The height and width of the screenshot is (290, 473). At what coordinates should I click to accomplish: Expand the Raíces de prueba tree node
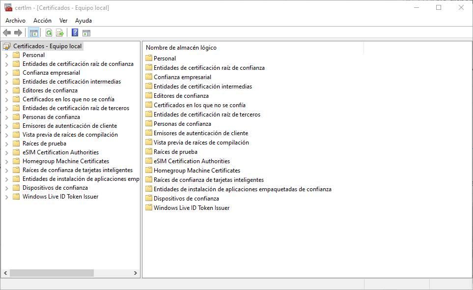pos(6,144)
